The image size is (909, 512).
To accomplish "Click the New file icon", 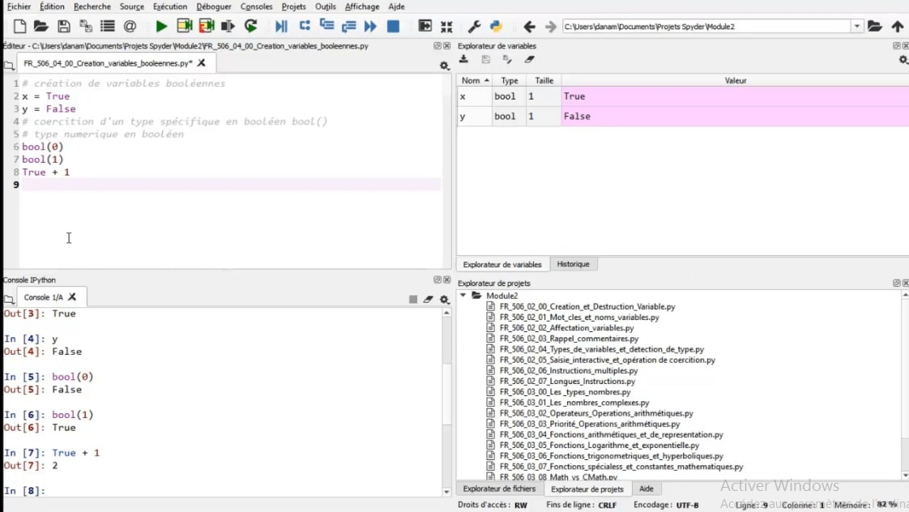I will click(x=19, y=27).
